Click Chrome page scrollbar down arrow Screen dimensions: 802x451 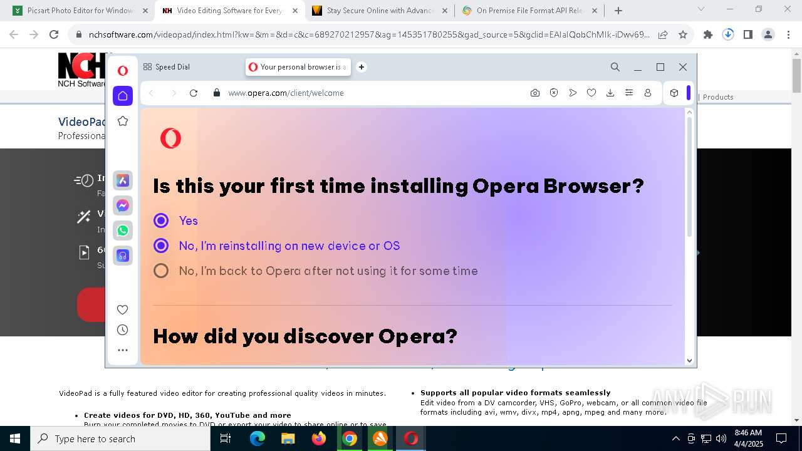[x=796, y=420]
